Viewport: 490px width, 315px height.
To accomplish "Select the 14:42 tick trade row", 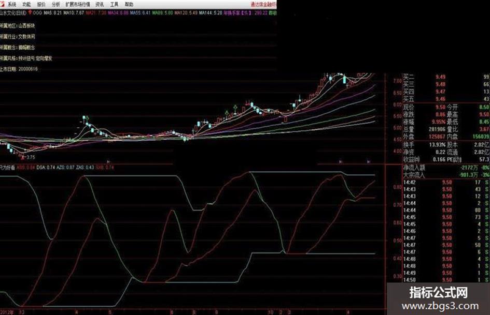I will click(x=446, y=182).
